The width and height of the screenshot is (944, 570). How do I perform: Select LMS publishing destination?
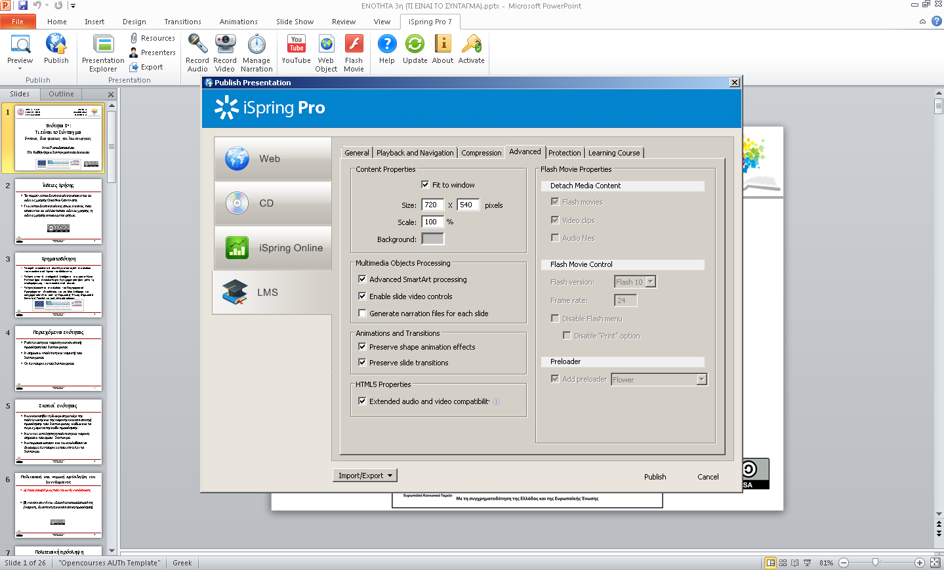273,293
